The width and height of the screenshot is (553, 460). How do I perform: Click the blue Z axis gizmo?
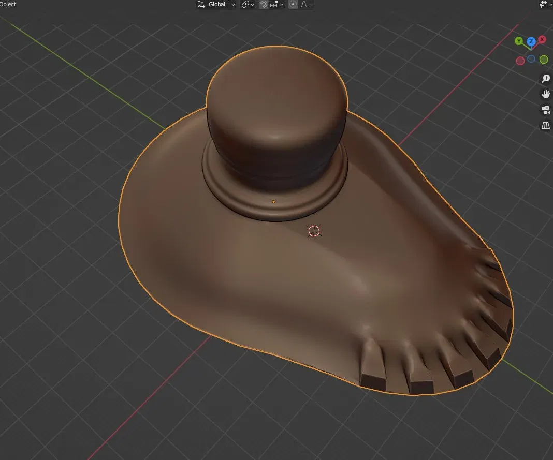click(x=531, y=42)
